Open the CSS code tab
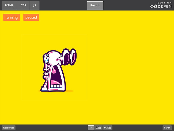Viewport: 174px width, 131px height. (x=23, y=5)
